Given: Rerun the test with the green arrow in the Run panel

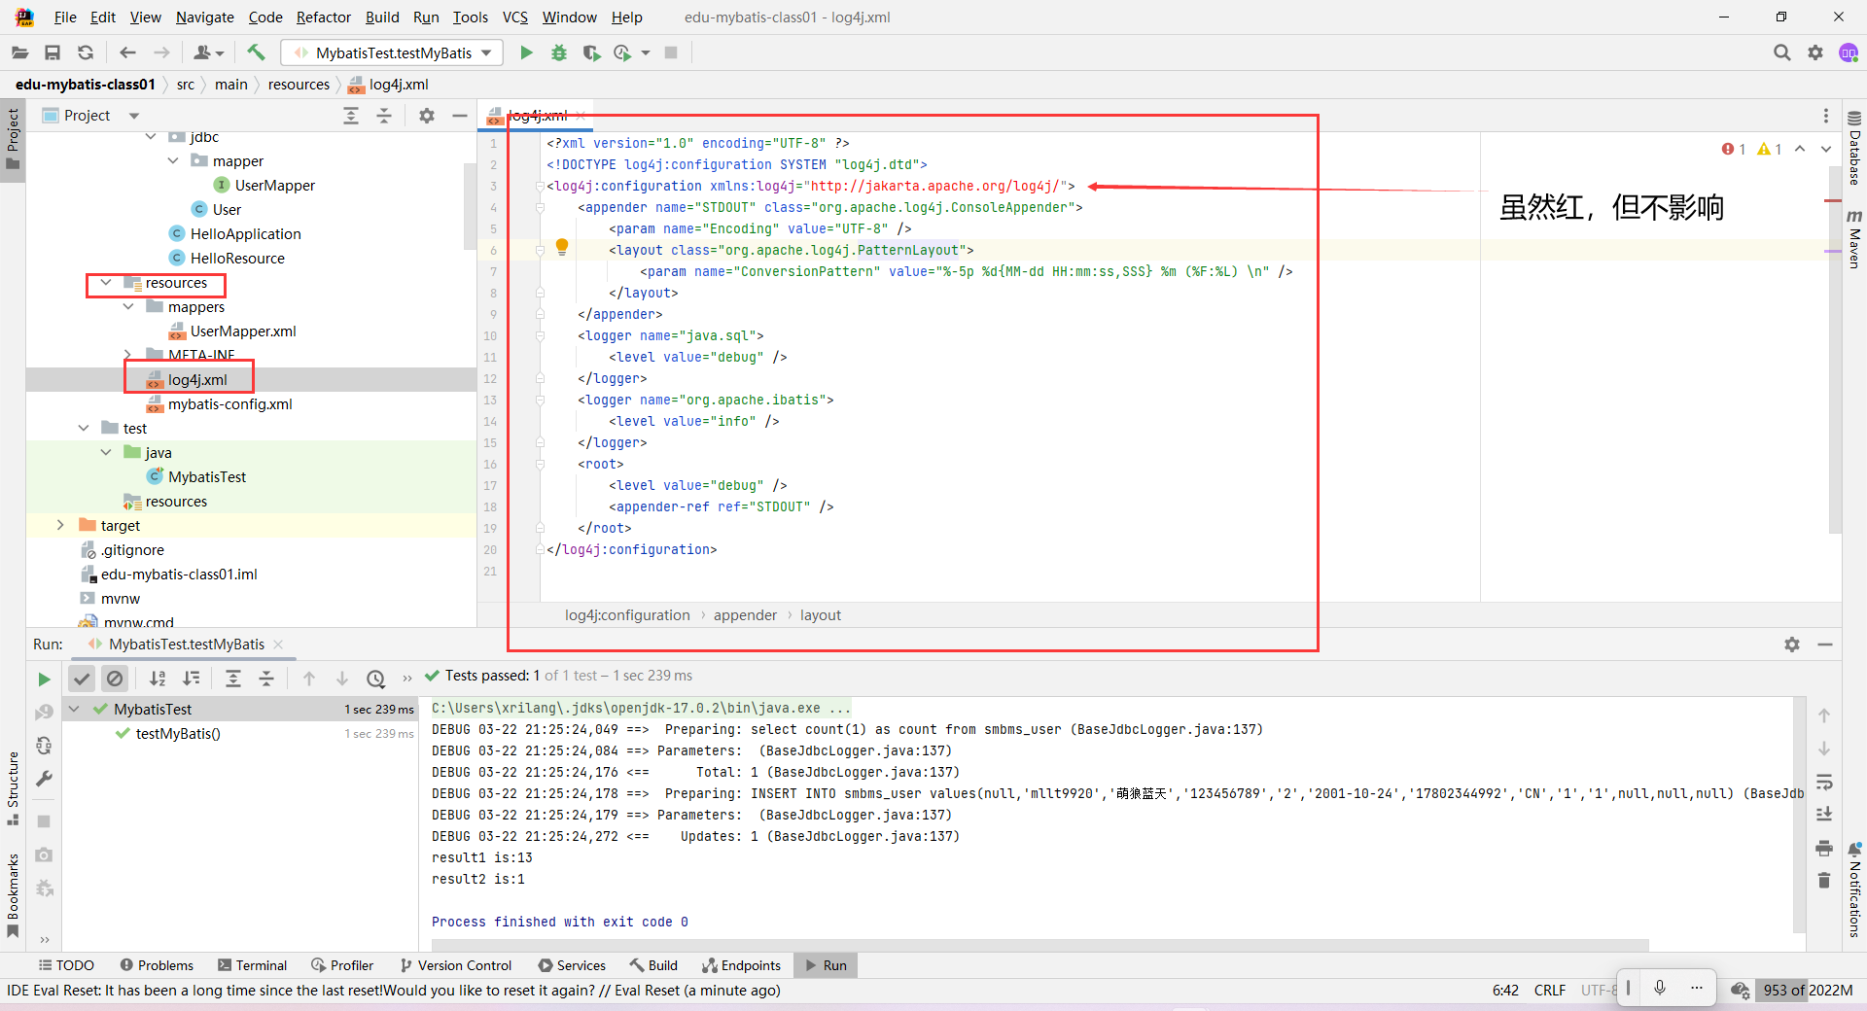Looking at the screenshot, I should (44, 679).
